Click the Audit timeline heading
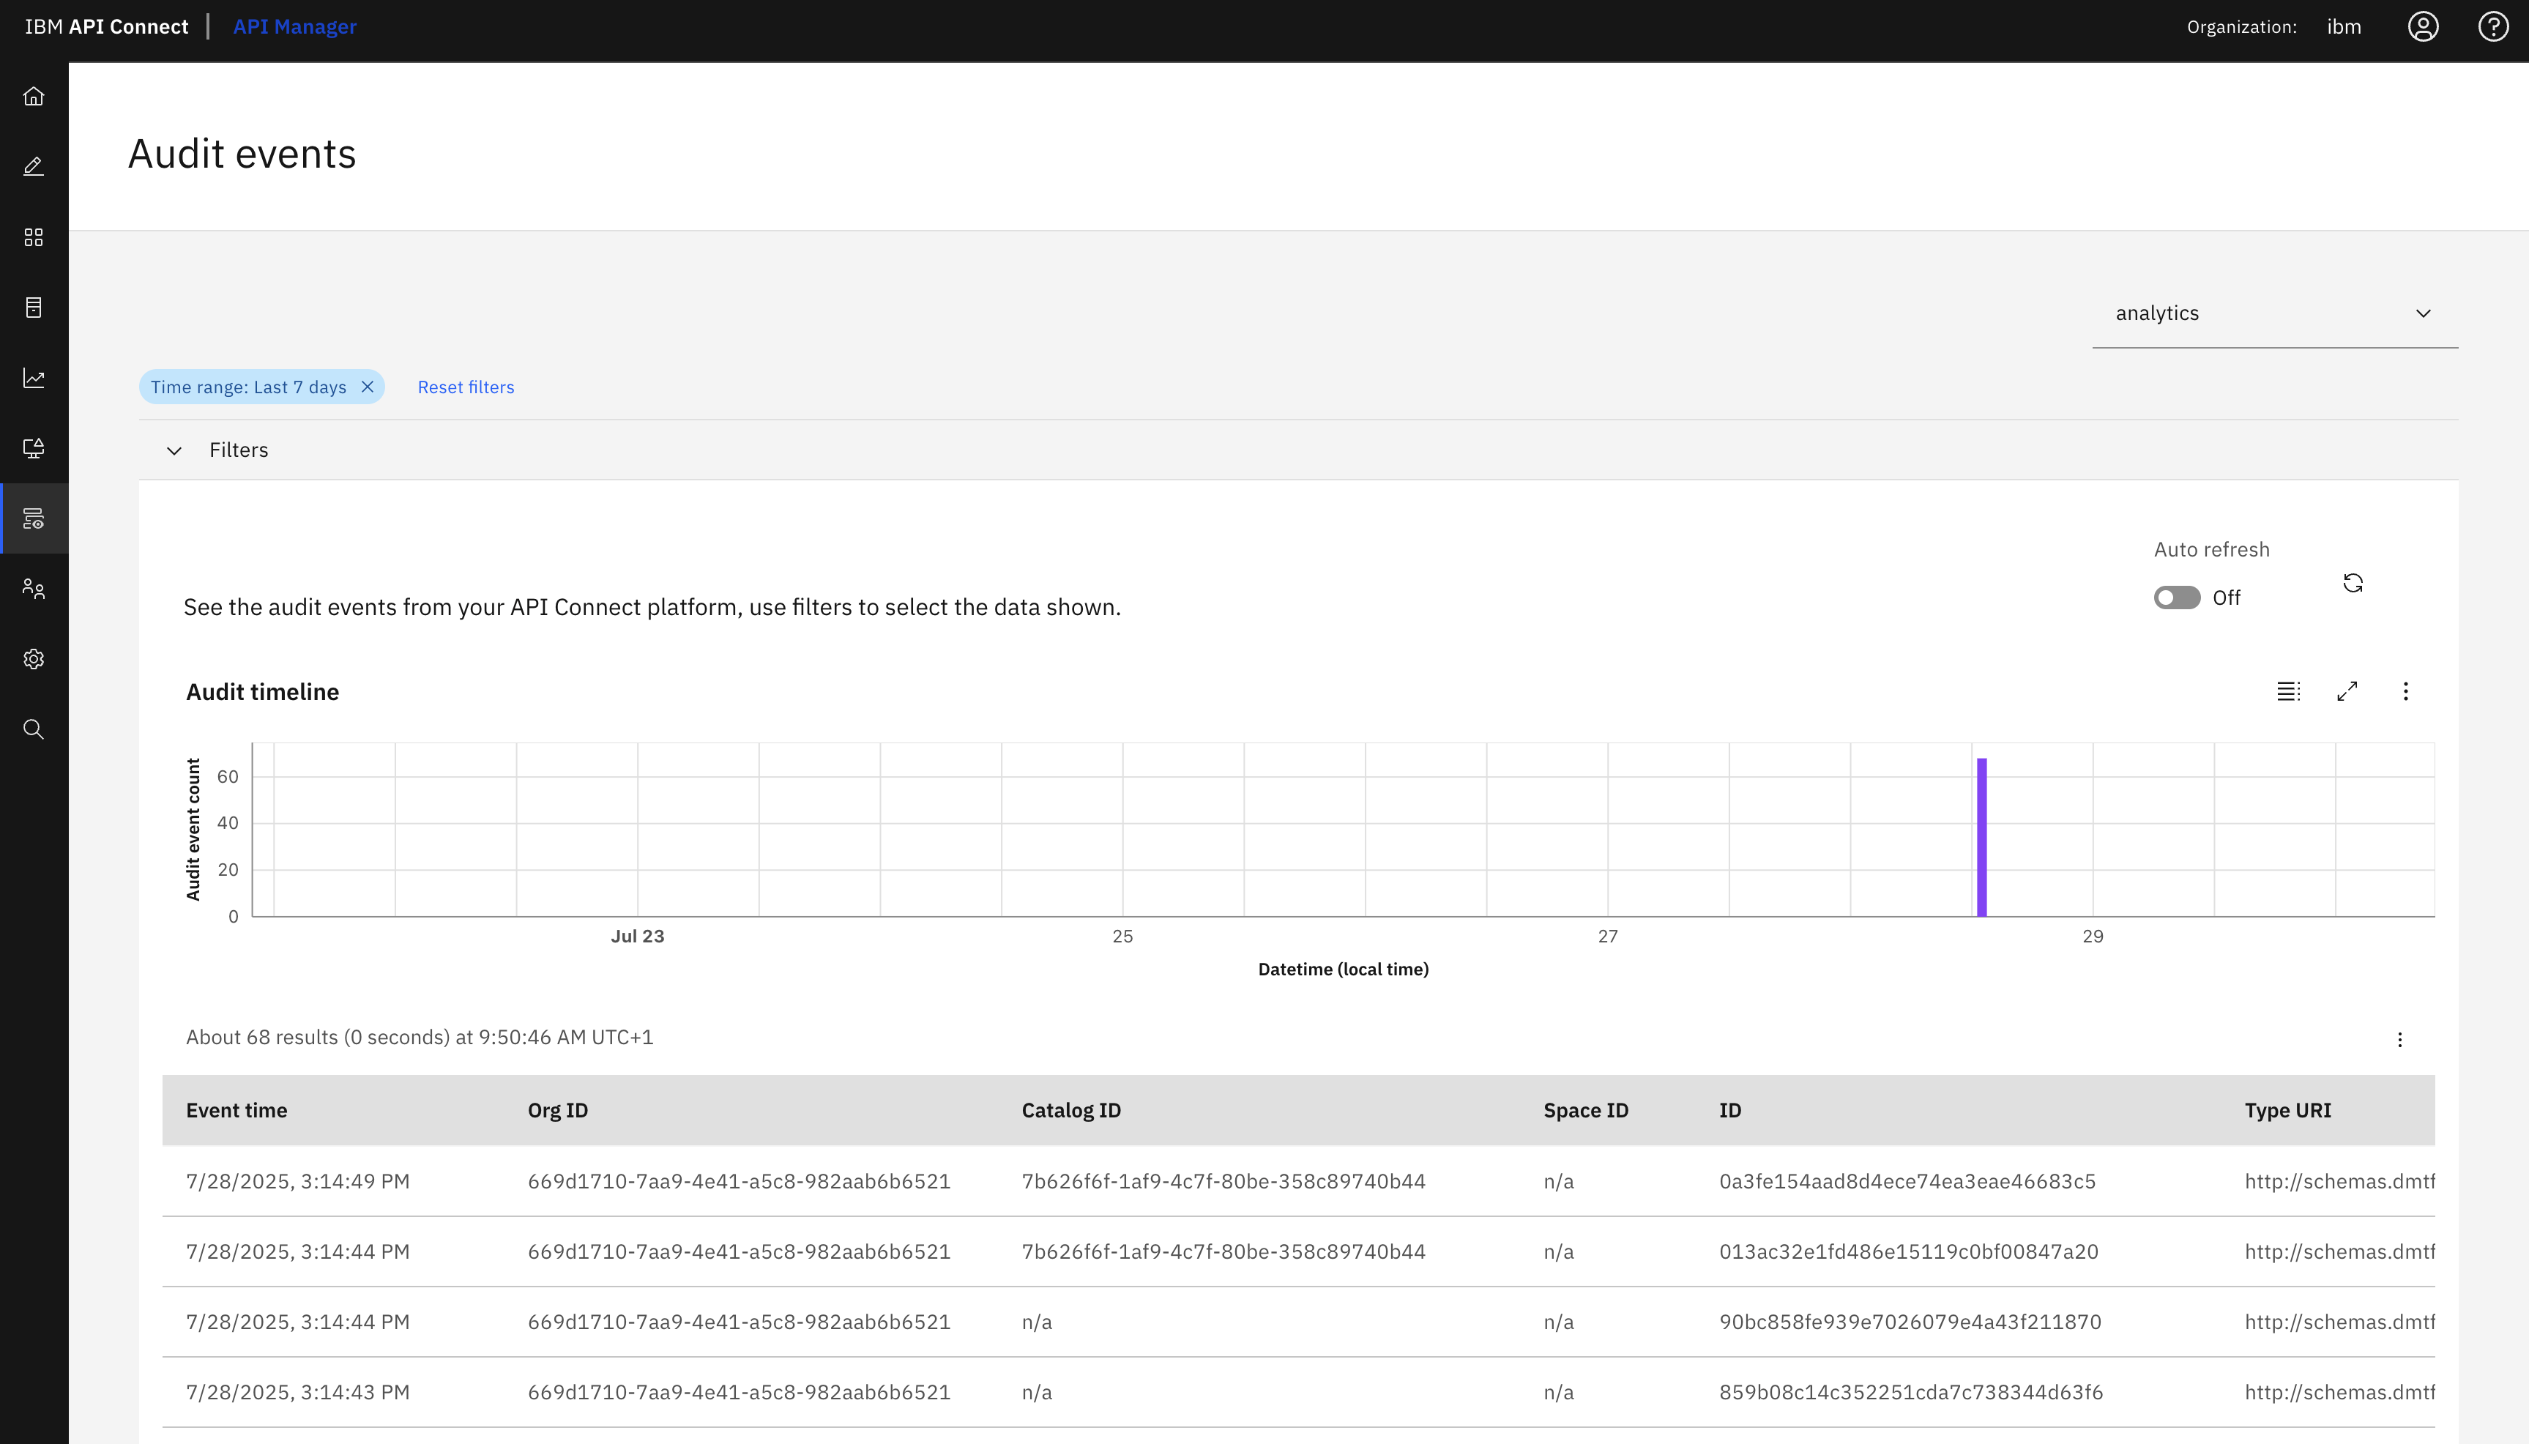 click(x=263, y=692)
